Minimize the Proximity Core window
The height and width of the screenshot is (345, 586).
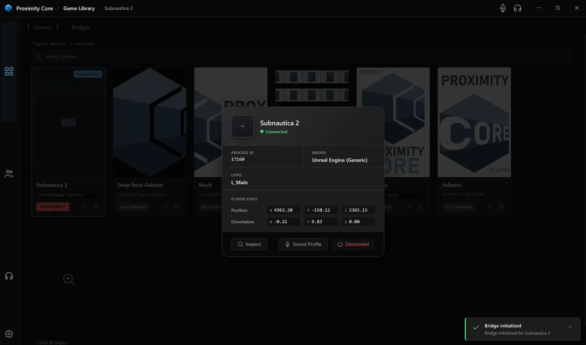tap(539, 8)
